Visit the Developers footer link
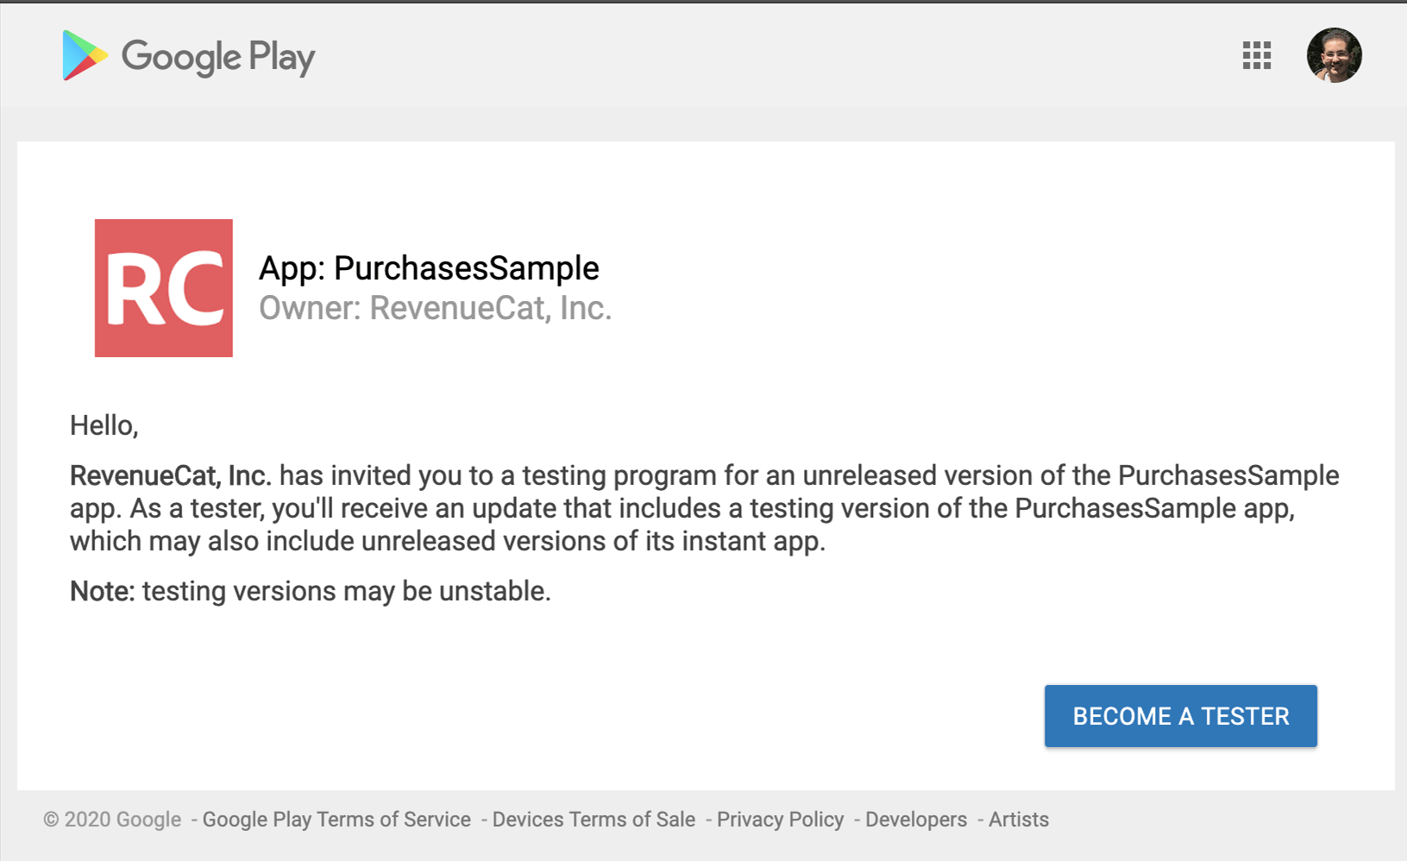The image size is (1407, 861). point(916,820)
